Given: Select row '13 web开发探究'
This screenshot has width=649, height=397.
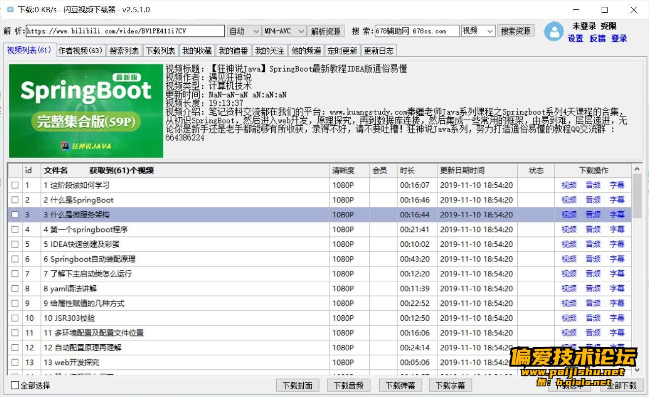Looking at the screenshot, I should click(320, 363).
